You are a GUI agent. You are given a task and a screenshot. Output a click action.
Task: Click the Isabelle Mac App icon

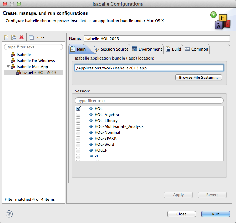[x=13, y=67]
